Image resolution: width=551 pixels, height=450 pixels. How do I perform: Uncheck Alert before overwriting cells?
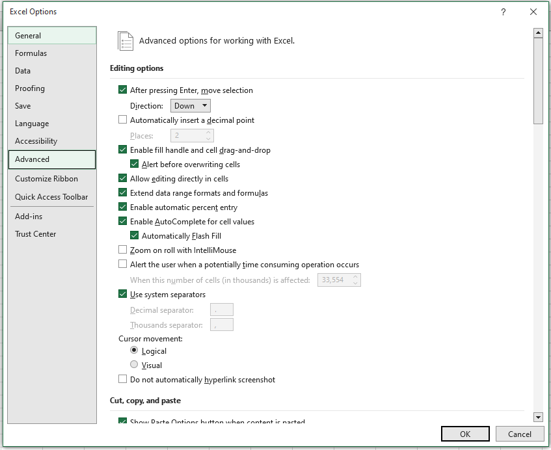[x=134, y=164]
